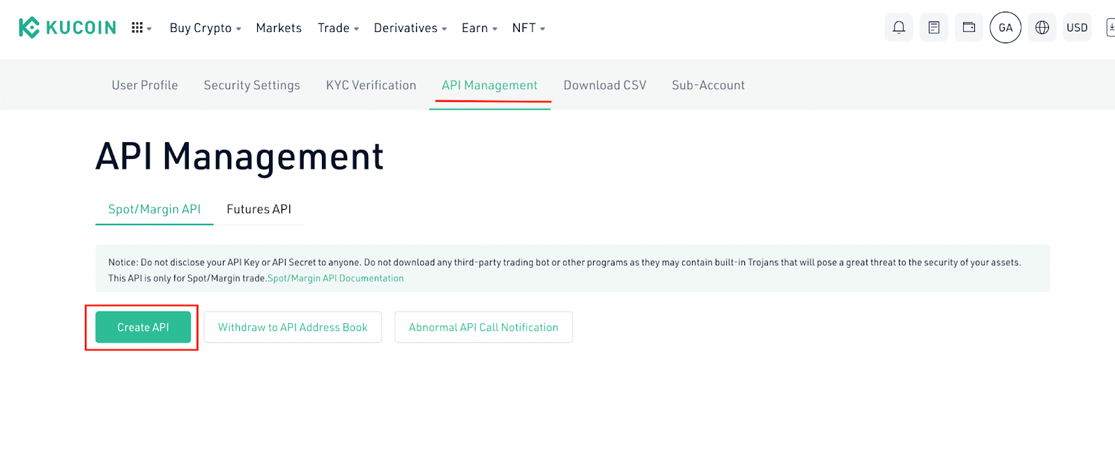
Task: Click the API Management heading
Action: click(240, 157)
